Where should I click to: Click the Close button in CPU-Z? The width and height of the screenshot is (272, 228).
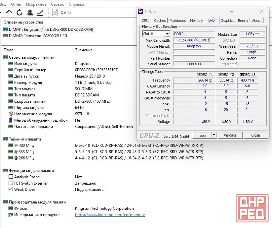(255, 135)
